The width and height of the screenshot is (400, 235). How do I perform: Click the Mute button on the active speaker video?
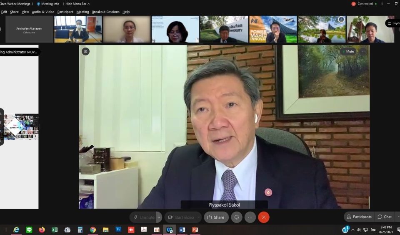coord(350,51)
